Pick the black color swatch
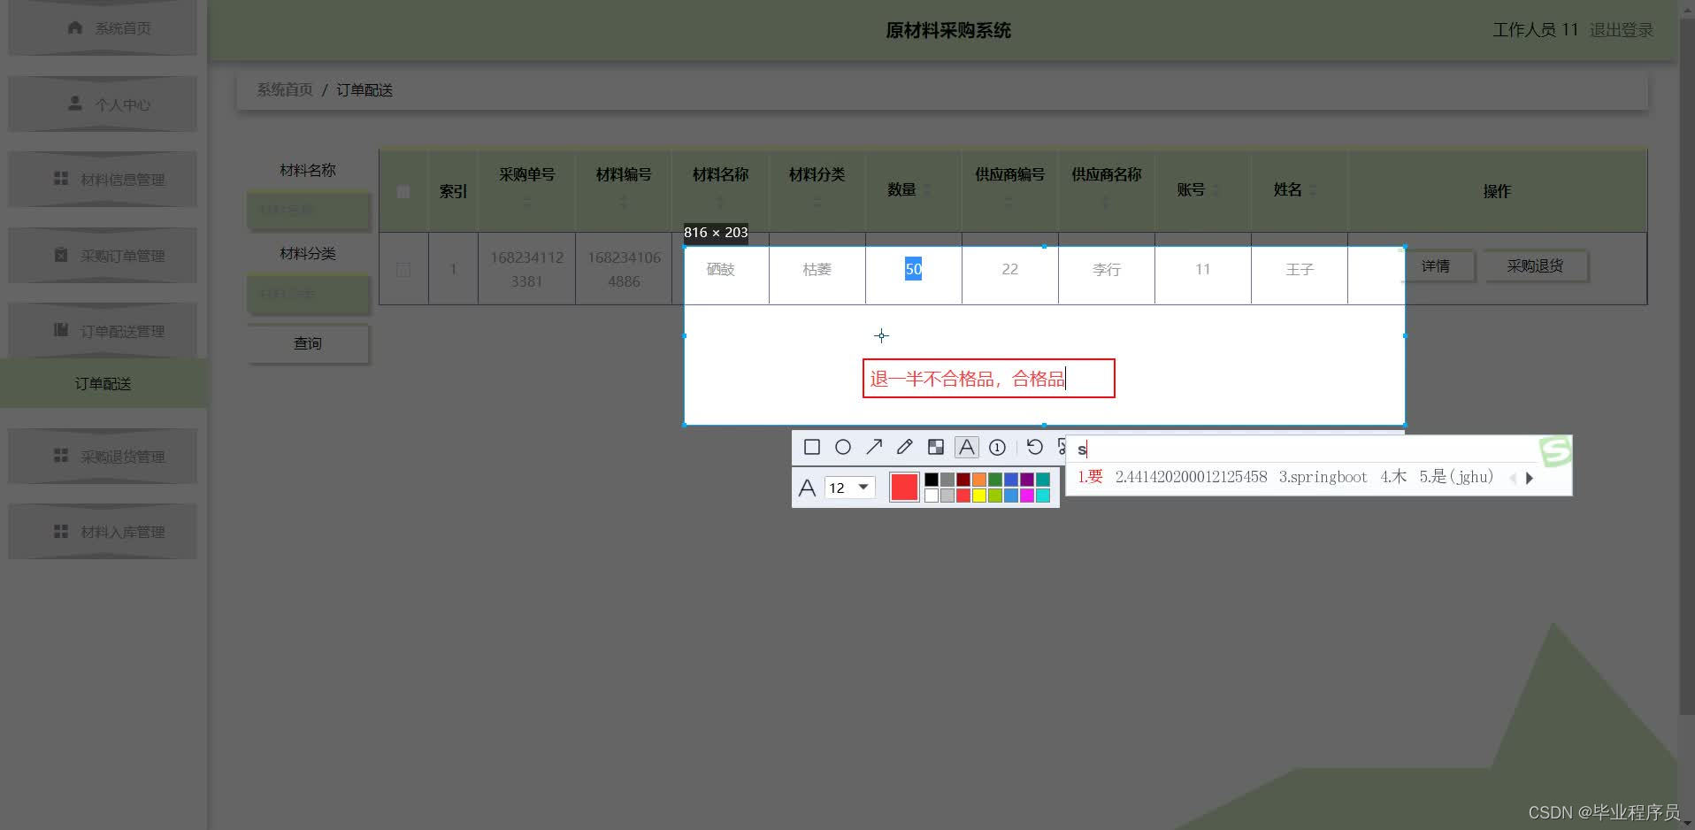This screenshot has height=830, width=1695. 932,480
